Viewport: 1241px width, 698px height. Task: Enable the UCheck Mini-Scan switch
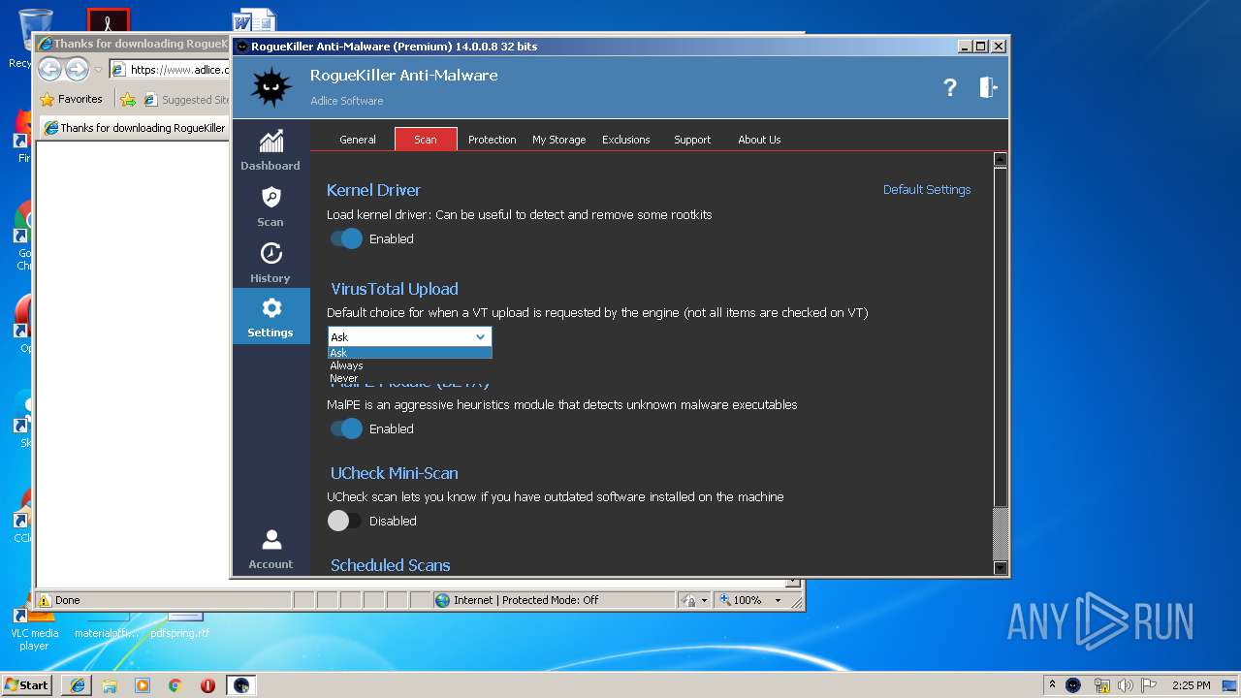coord(344,521)
